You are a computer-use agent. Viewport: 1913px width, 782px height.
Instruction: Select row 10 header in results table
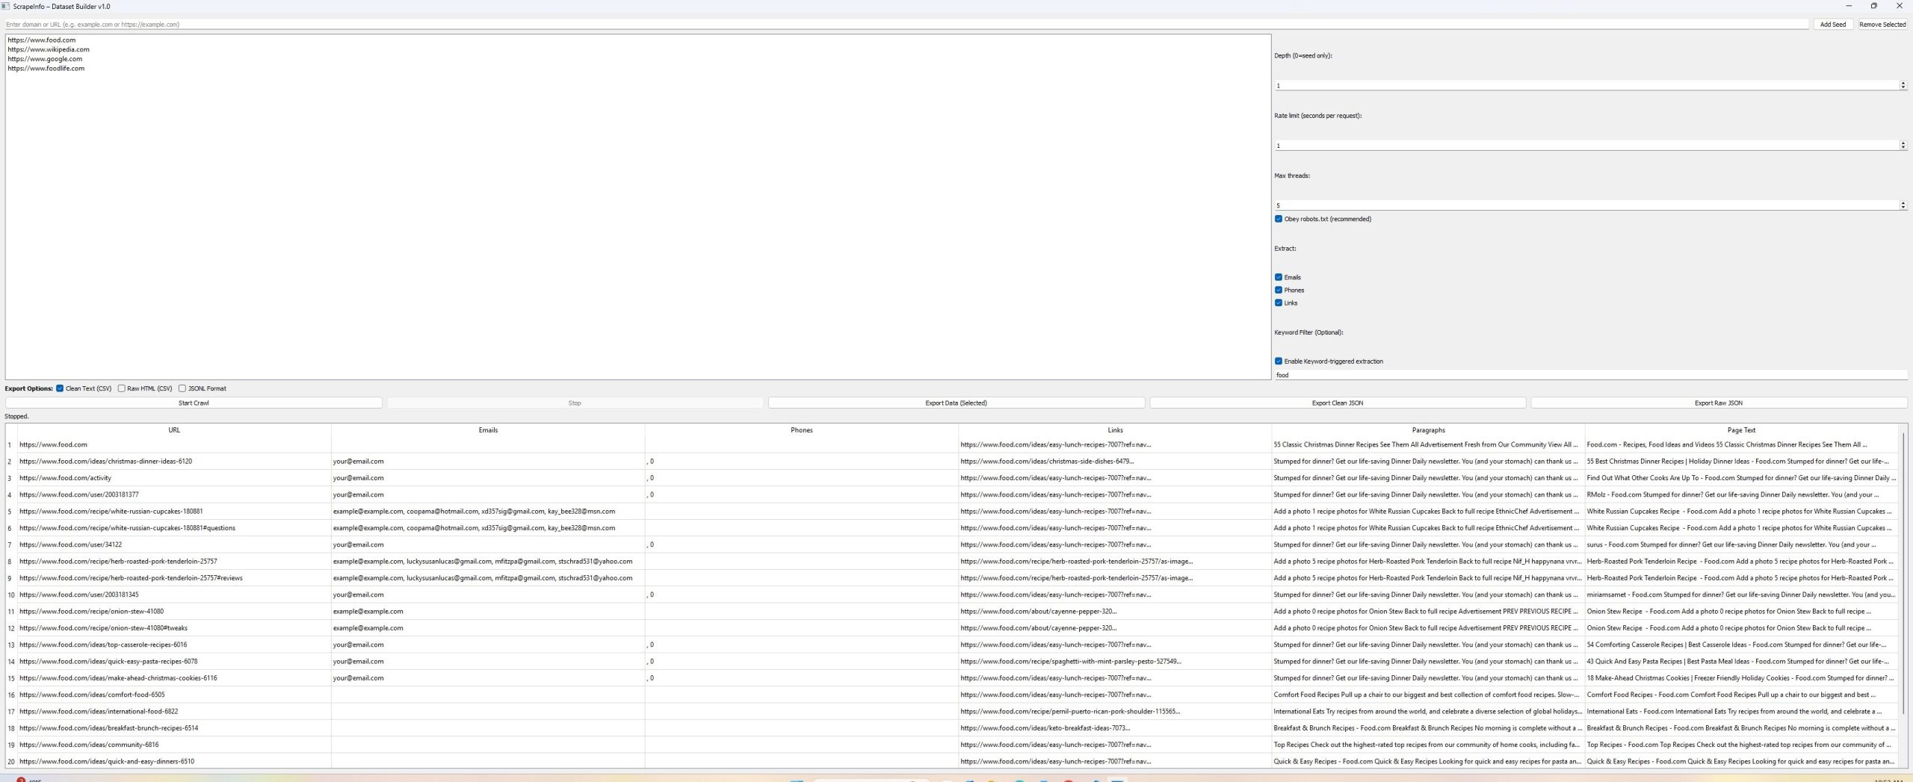10,595
